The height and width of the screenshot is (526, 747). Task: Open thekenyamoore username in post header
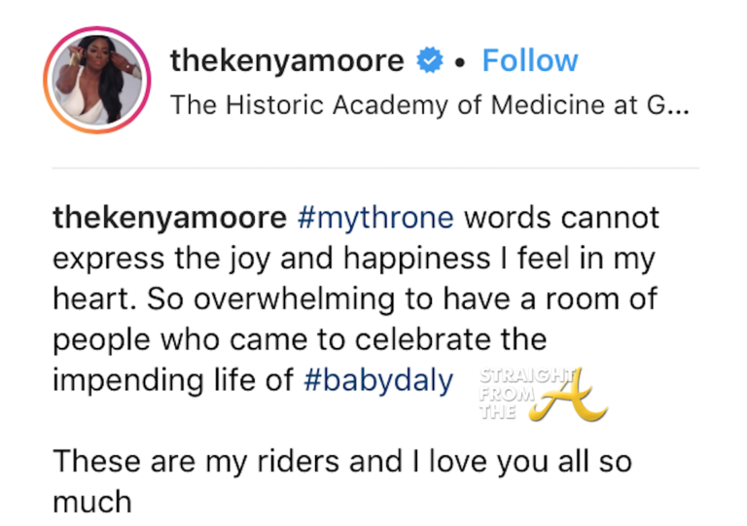pyautogui.click(x=287, y=61)
